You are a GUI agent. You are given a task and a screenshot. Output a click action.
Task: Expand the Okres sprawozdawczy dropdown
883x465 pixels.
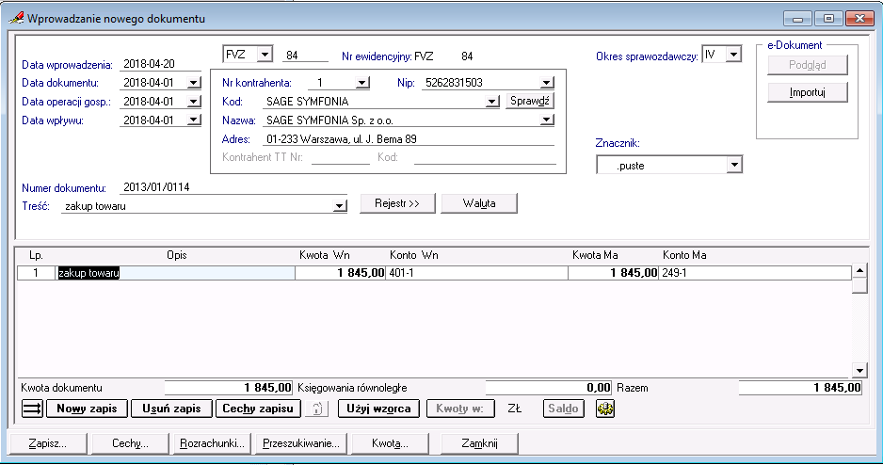pos(733,56)
